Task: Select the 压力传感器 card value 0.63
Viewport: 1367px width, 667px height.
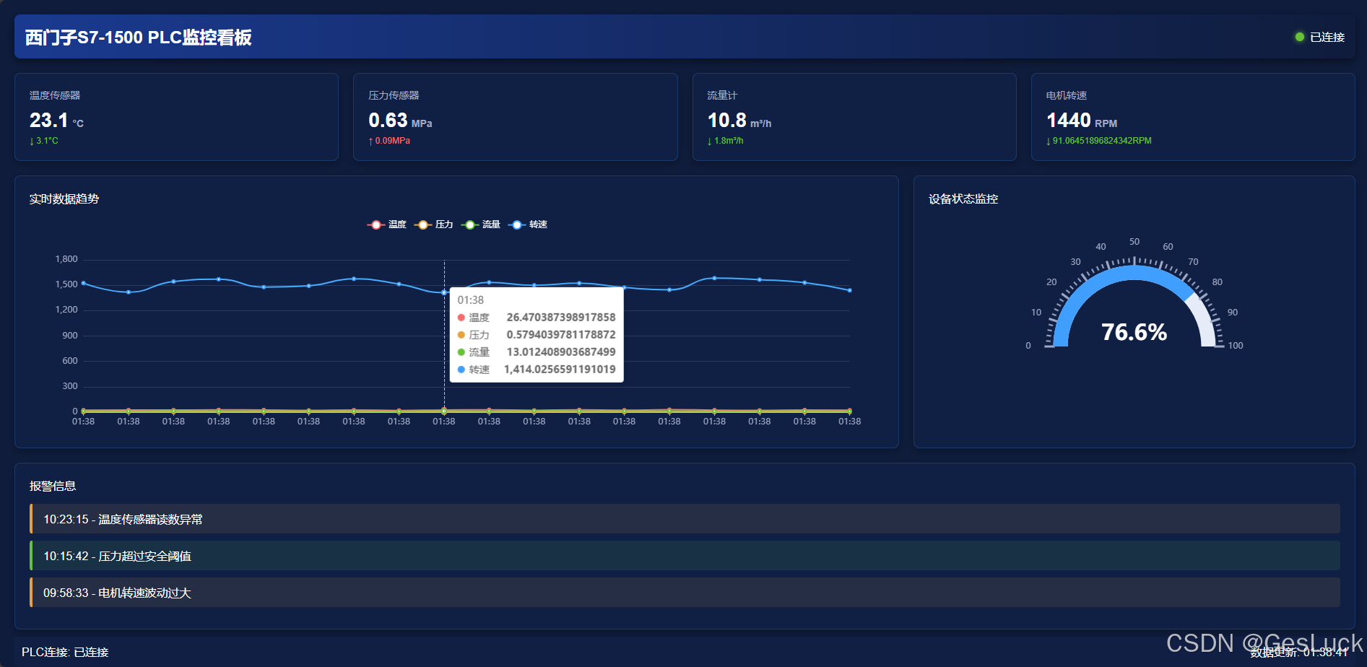Action: [x=389, y=120]
